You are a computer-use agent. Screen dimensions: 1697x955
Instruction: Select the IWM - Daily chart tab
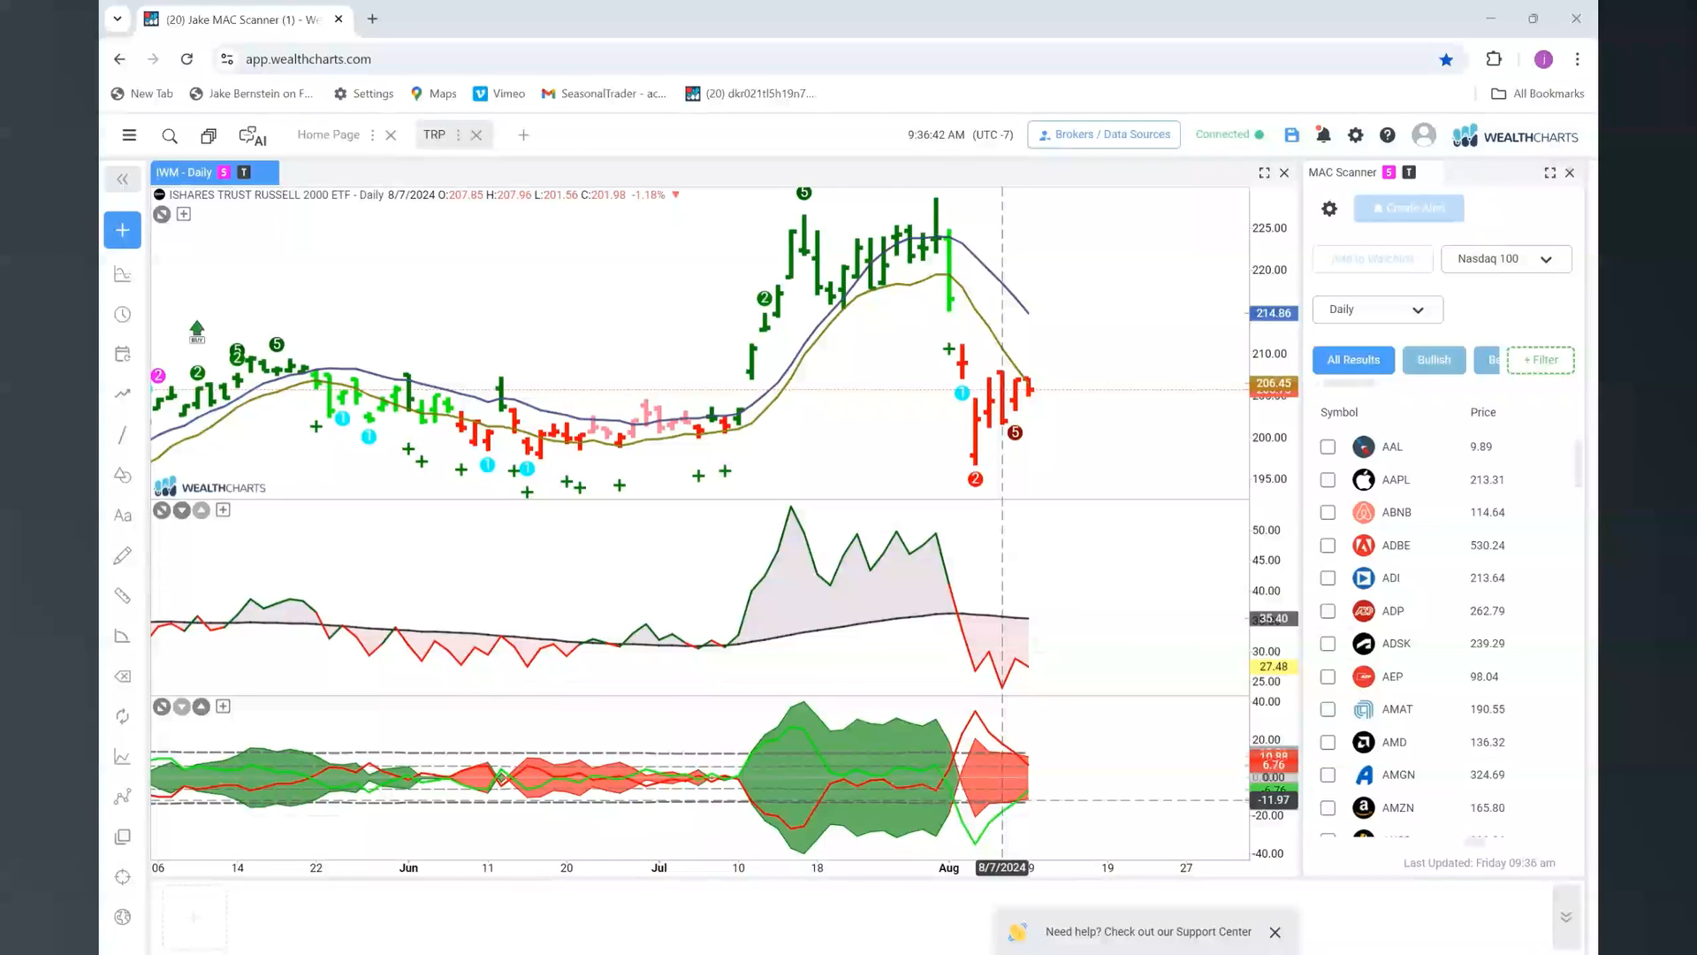[x=215, y=172]
